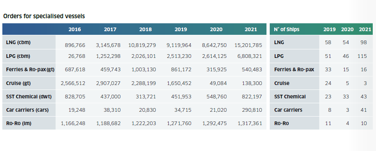Click the 2020 header in ships table
This screenshot has width=376, height=151.
[347, 30]
